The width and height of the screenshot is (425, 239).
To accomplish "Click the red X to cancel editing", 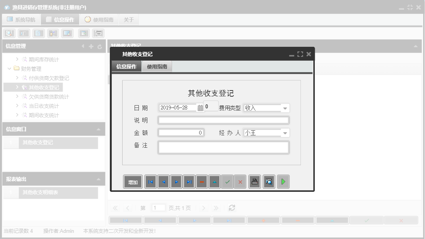I will pyautogui.click(x=240, y=181).
